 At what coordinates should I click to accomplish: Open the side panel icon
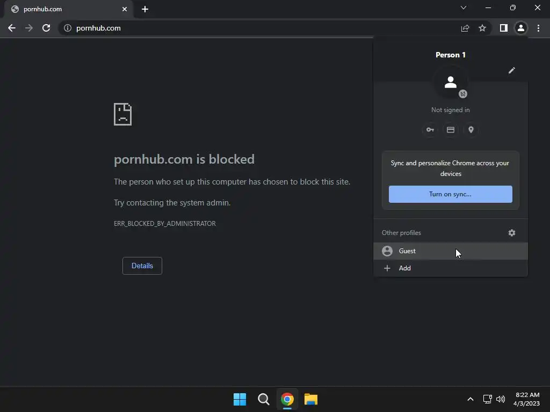pyautogui.click(x=504, y=28)
